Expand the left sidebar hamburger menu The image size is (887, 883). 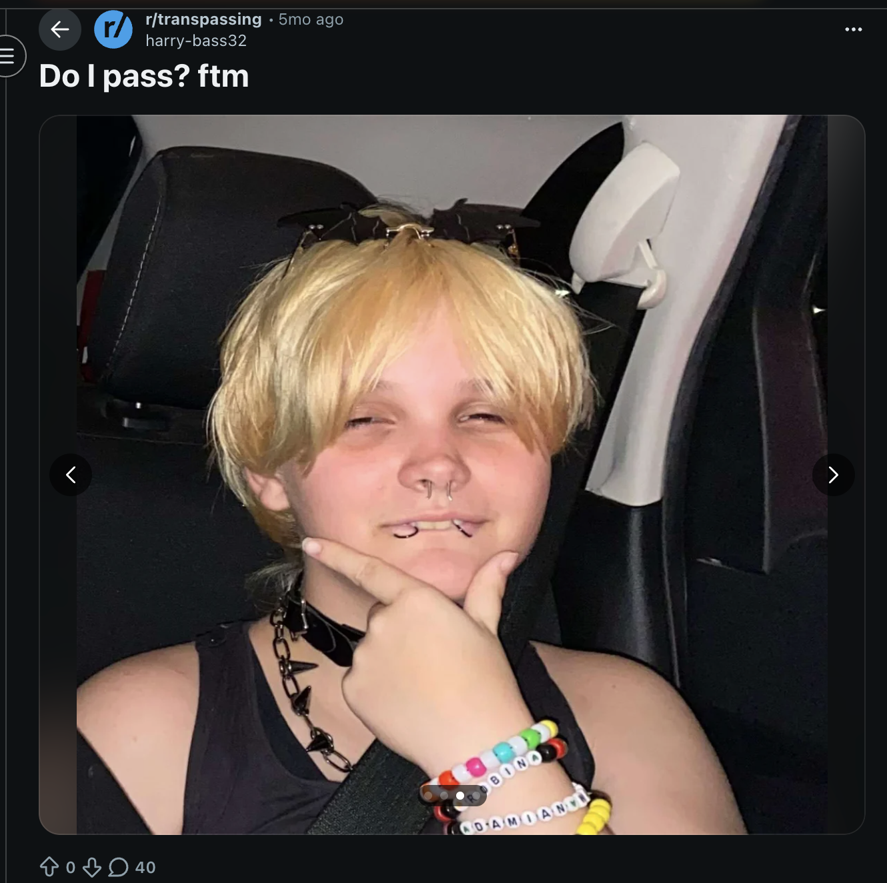(8, 55)
